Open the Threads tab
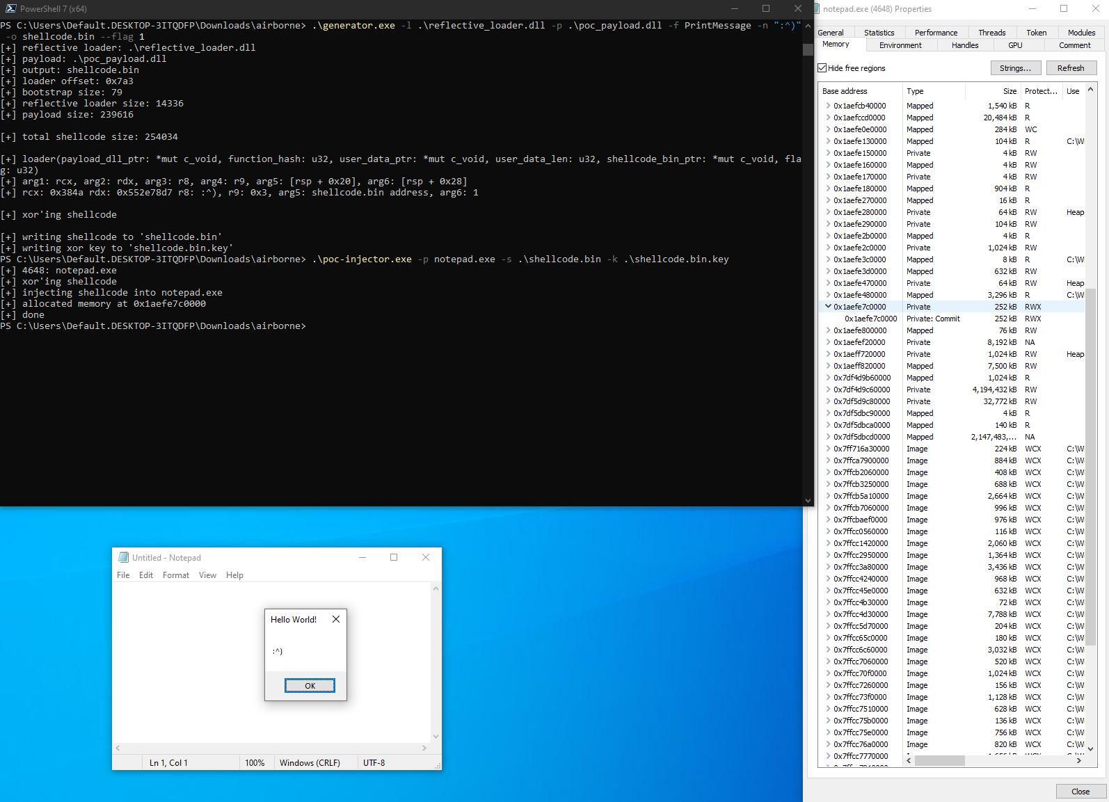The width and height of the screenshot is (1109, 802). (x=991, y=33)
